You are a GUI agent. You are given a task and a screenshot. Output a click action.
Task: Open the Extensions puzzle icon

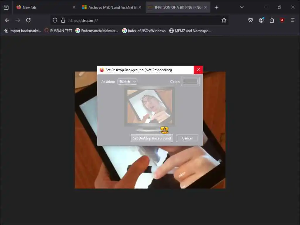pos(272,20)
